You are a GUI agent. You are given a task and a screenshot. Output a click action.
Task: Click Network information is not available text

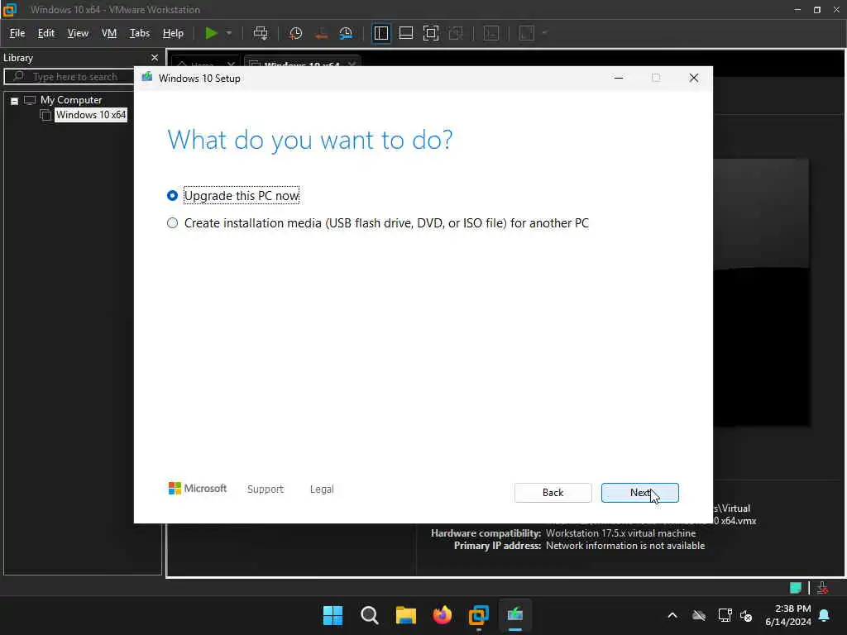tap(625, 546)
